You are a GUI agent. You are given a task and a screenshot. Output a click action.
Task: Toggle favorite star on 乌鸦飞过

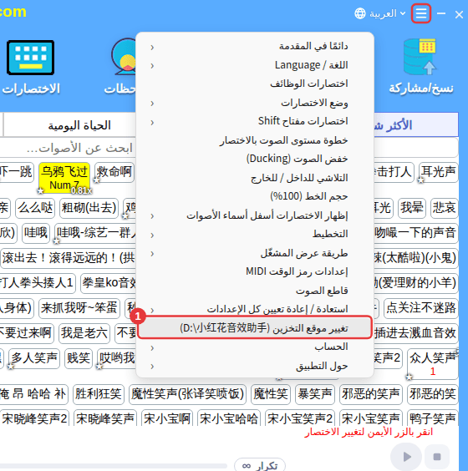tap(41, 190)
